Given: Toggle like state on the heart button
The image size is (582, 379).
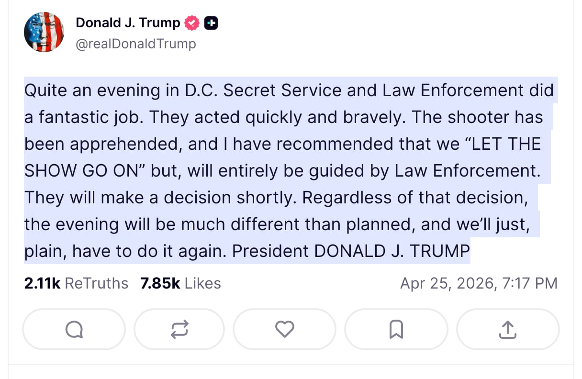Looking at the screenshot, I should [284, 329].
